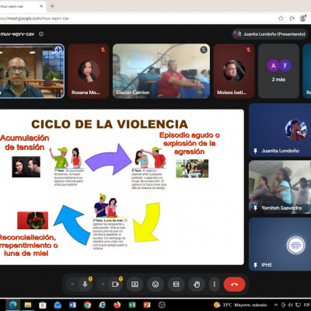Viewport: 311px width, 311px height.
Task: Expand video settings chevron beside camera
Action: point(103,285)
